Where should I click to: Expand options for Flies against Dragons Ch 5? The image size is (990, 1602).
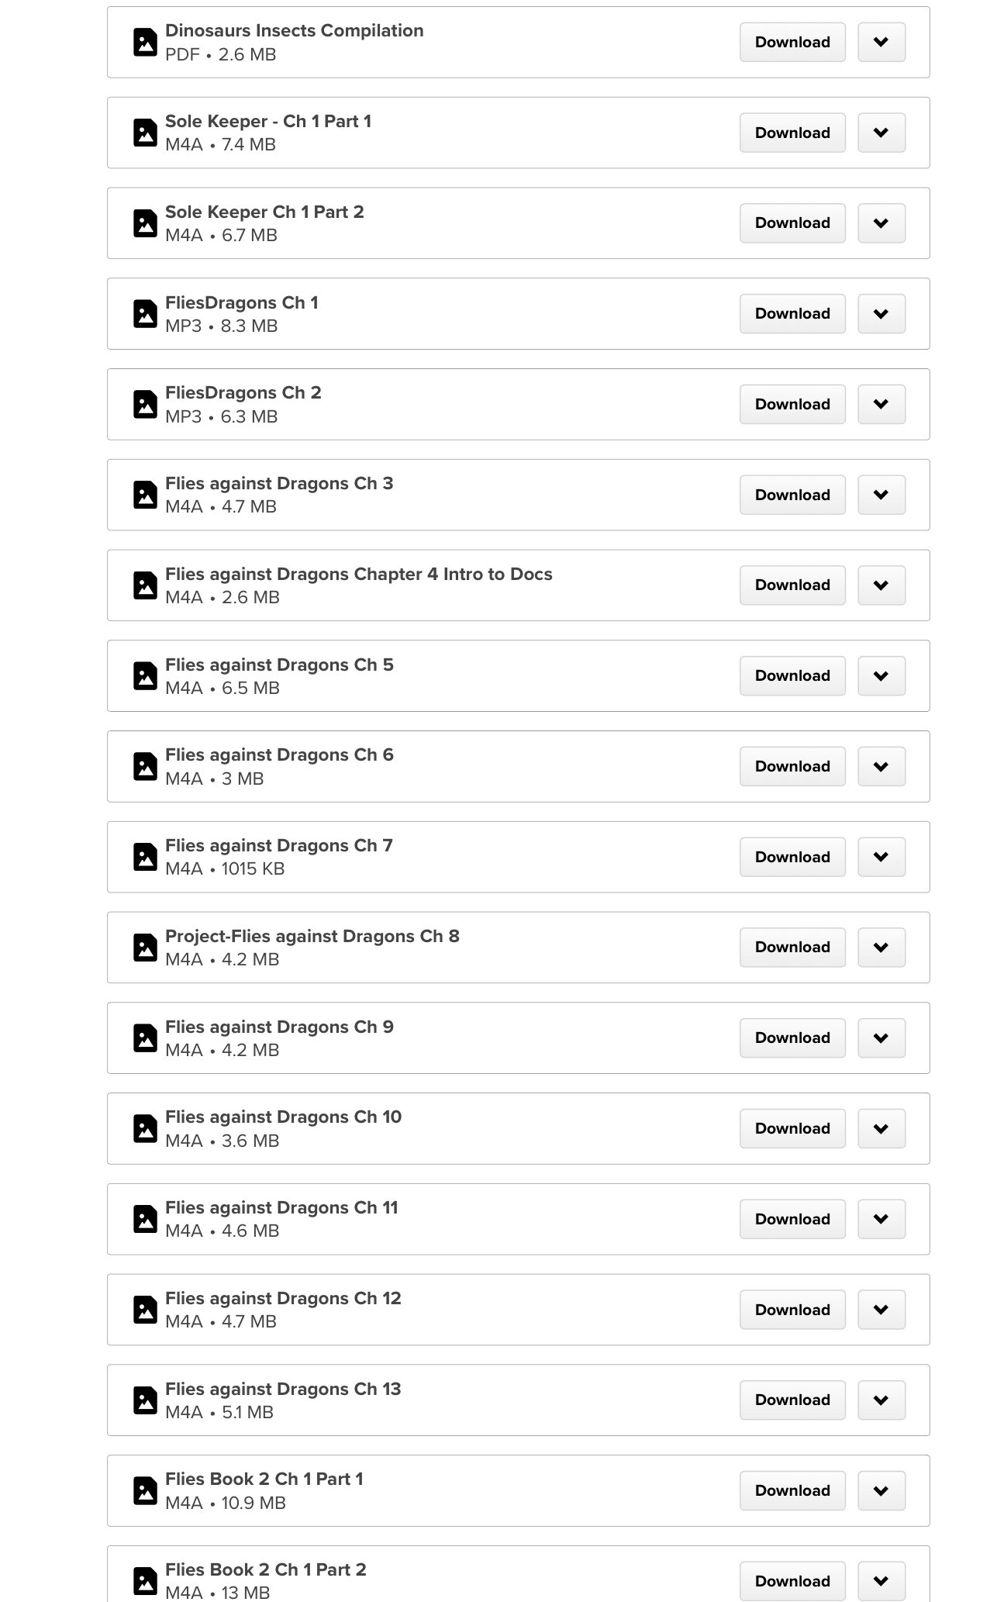click(x=881, y=675)
